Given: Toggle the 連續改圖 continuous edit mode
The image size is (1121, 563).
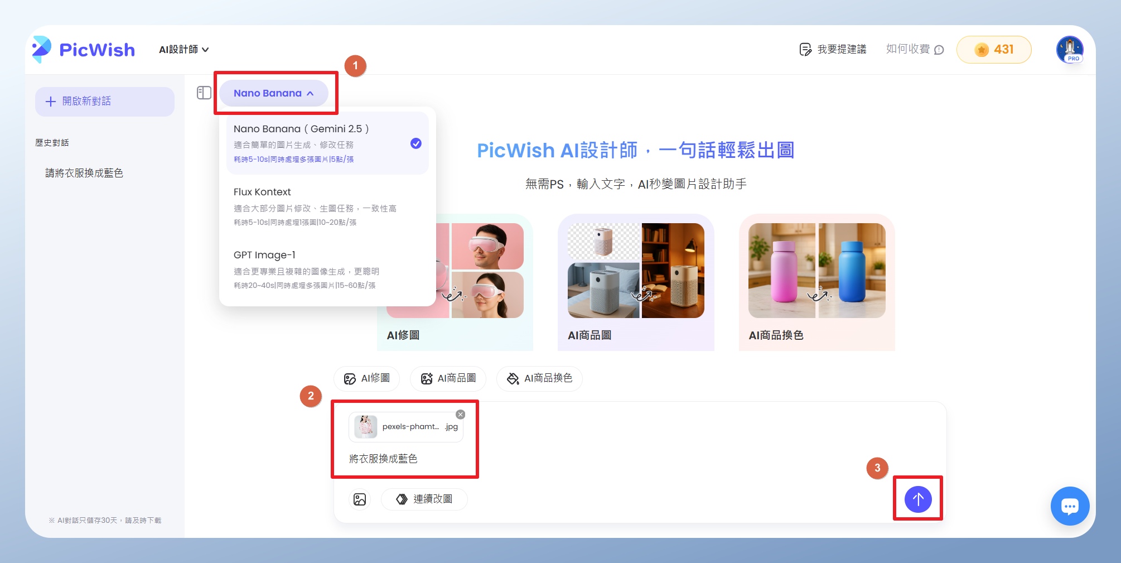Looking at the screenshot, I should point(424,499).
